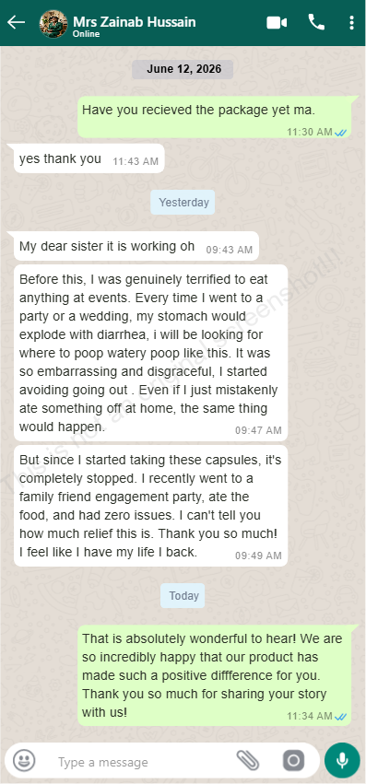Go back using the arrow icon
Viewport: 366px width, 784px height.
point(16,22)
